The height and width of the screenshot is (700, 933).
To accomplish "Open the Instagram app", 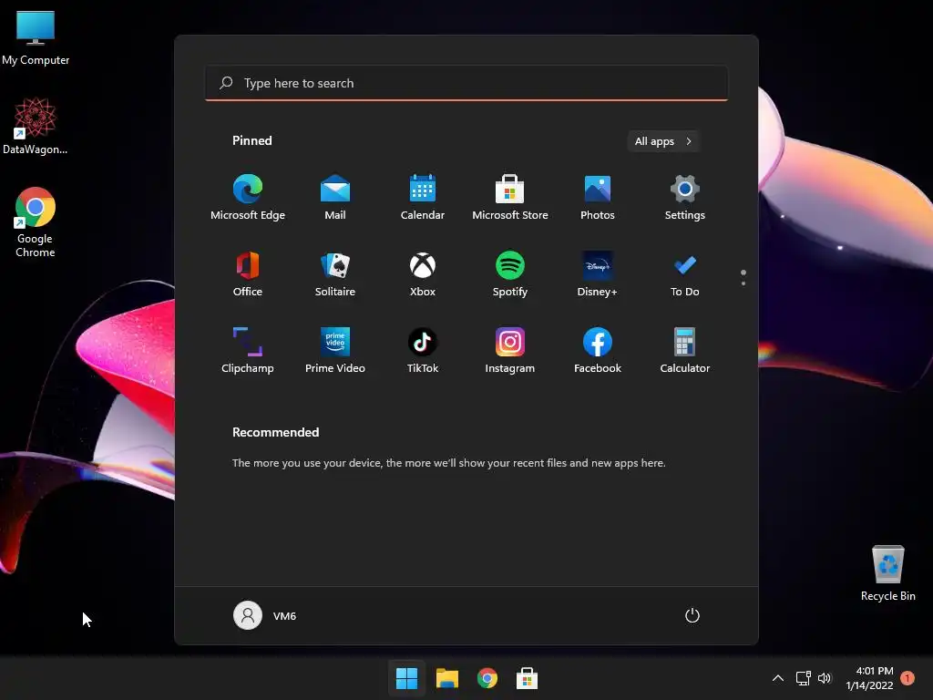I will tap(510, 351).
